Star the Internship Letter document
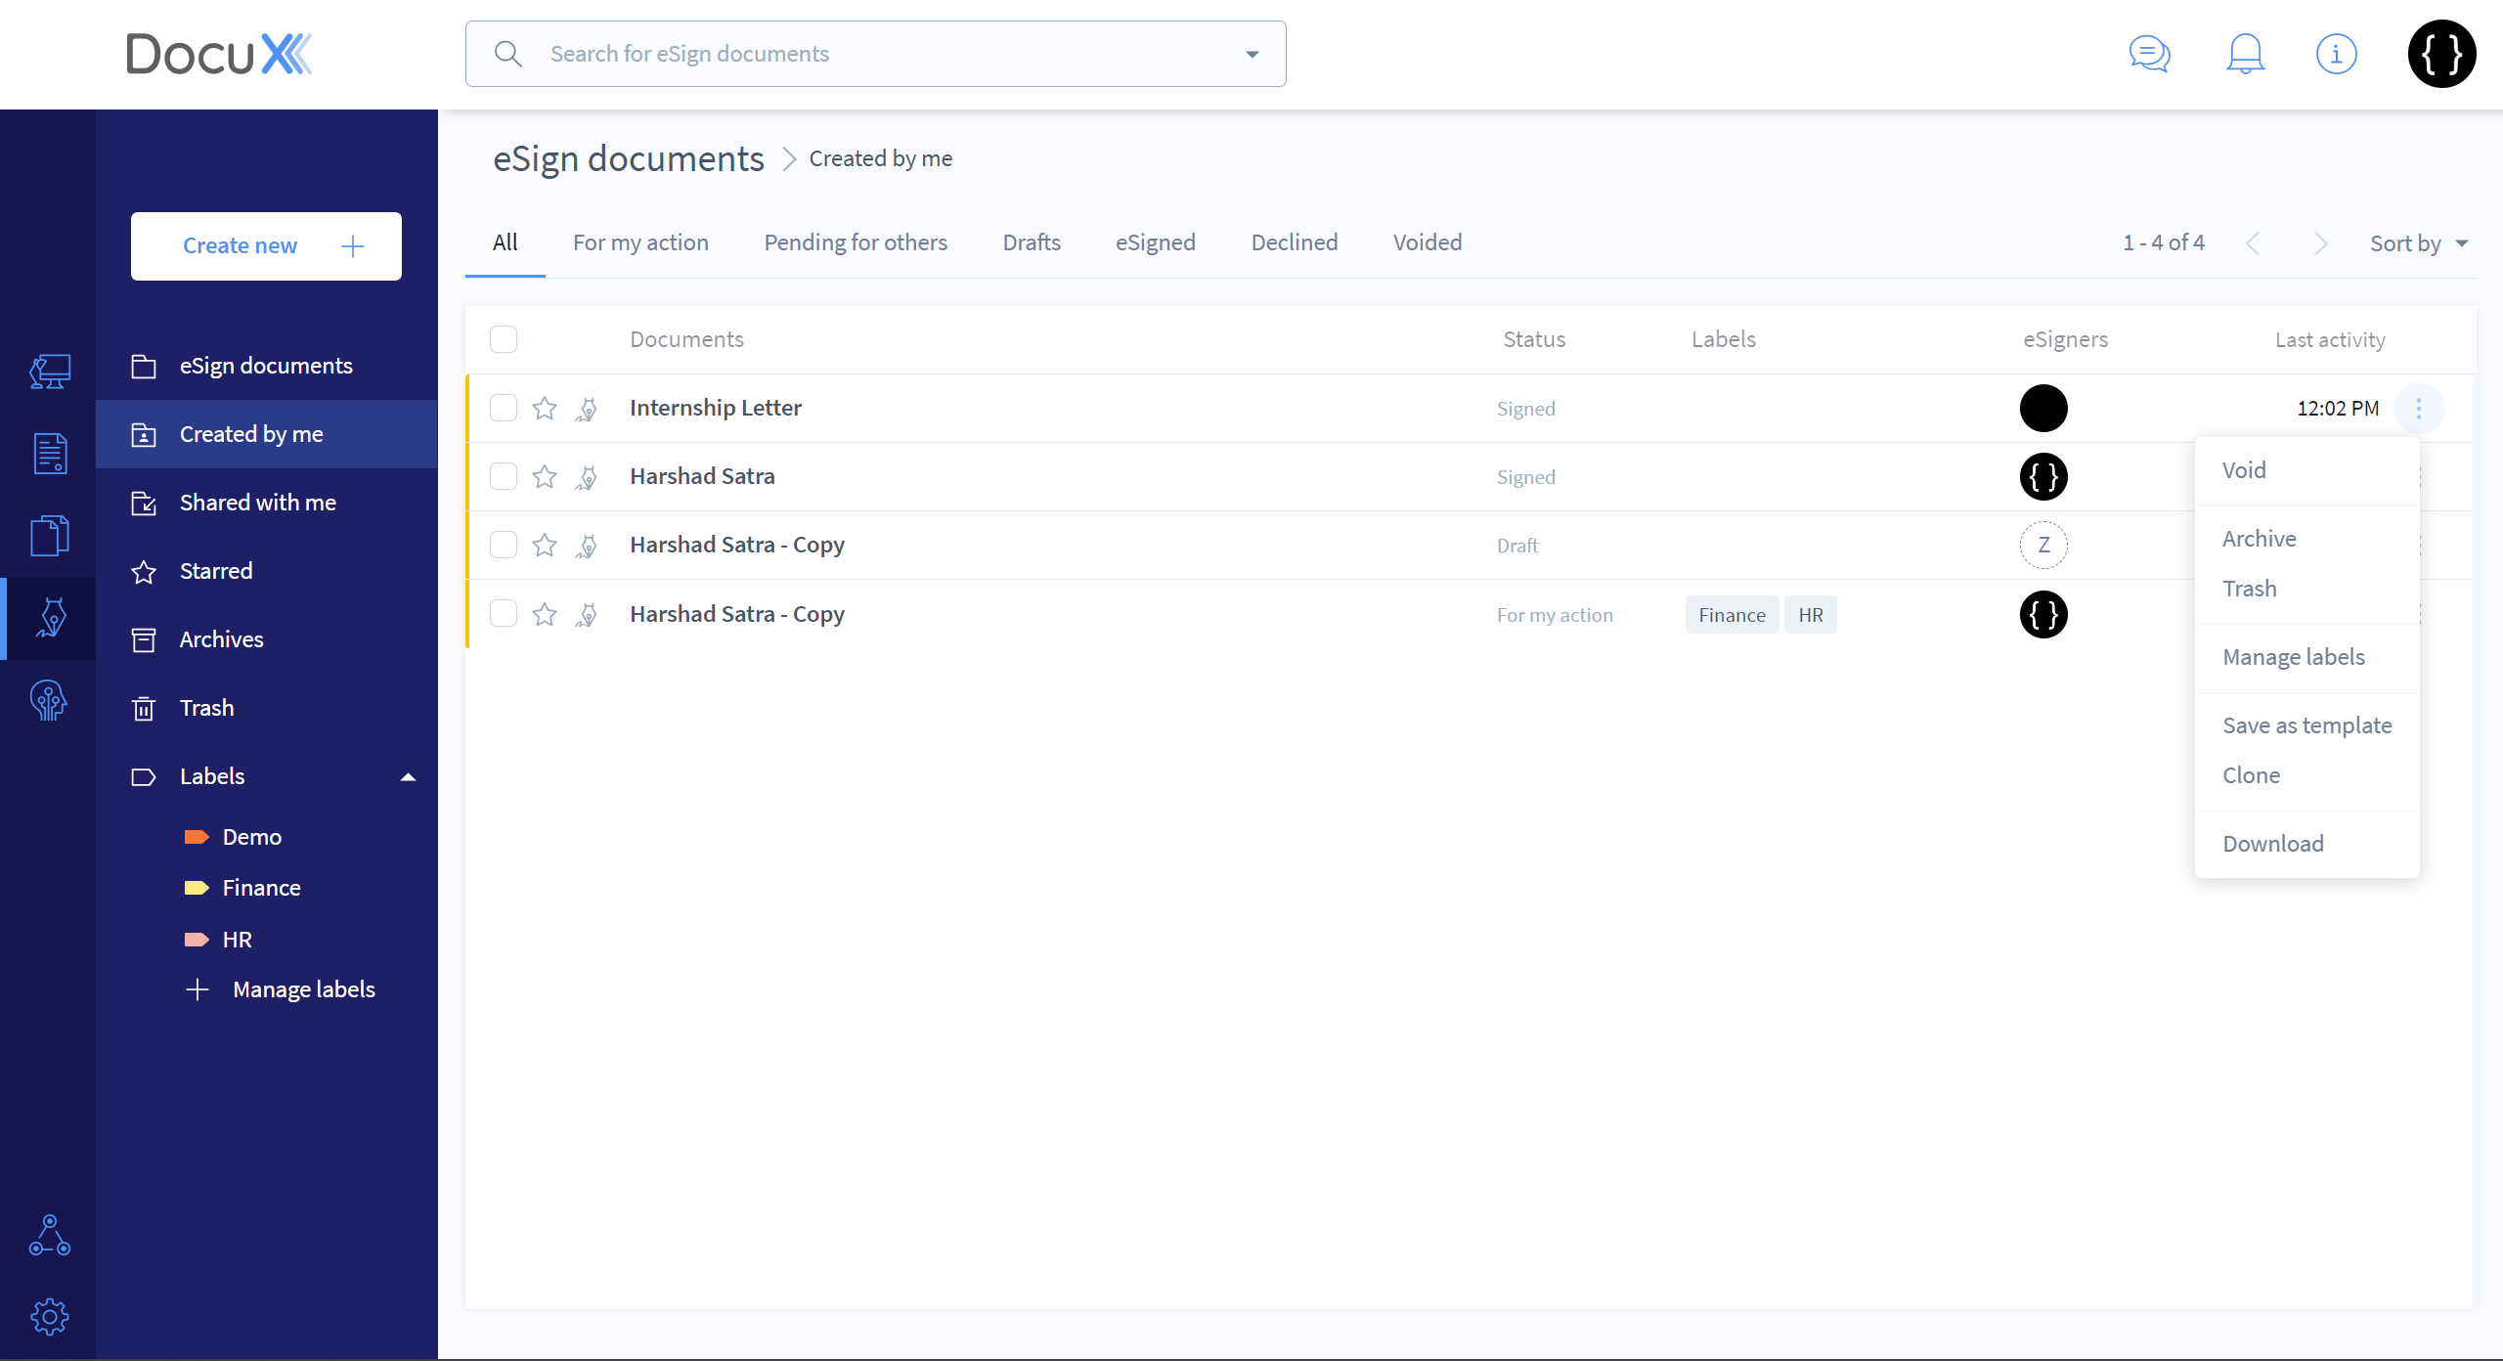This screenshot has width=2503, height=1361. tap(545, 409)
